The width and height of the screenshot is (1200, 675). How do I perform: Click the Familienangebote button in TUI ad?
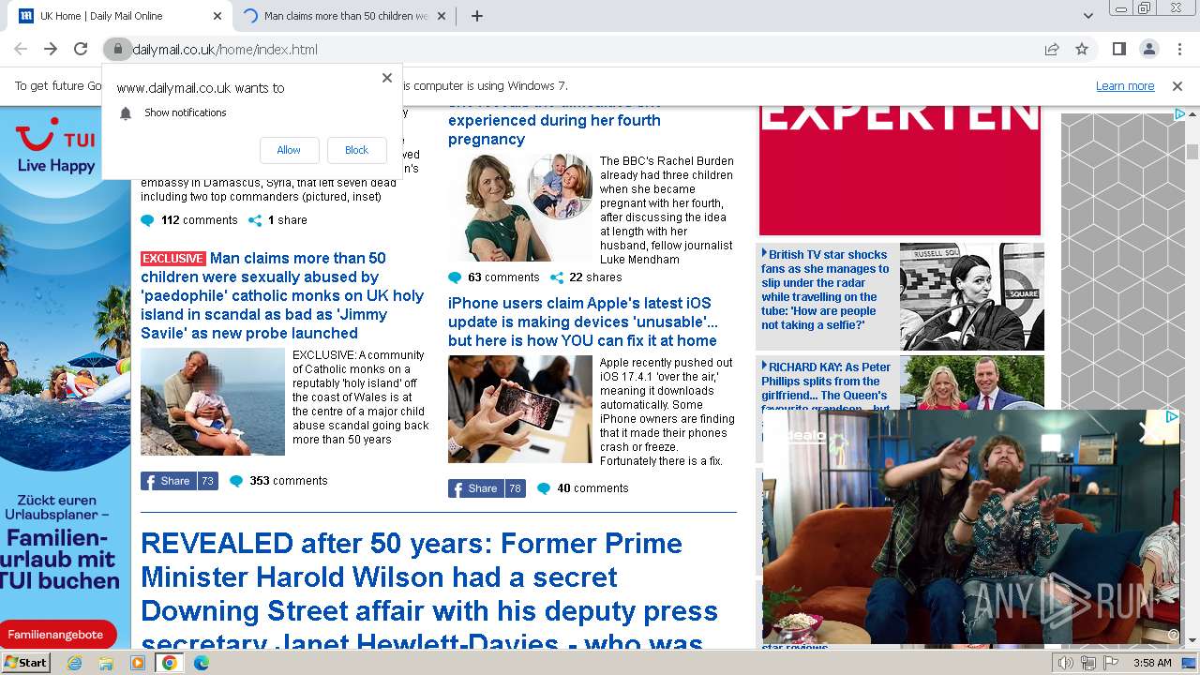(56, 635)
